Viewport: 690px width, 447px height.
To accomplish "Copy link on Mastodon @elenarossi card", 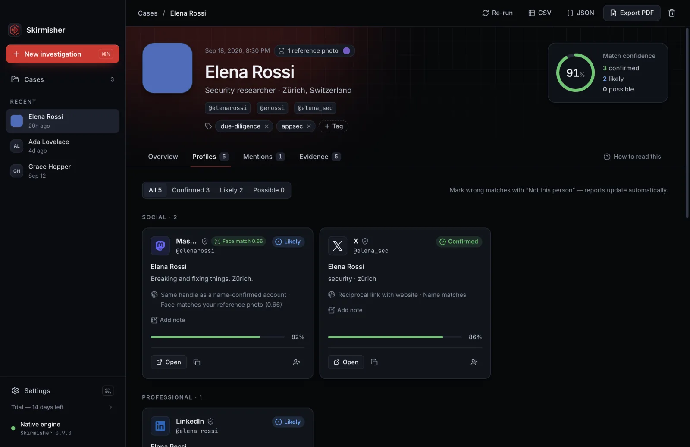I will [197, 362].
